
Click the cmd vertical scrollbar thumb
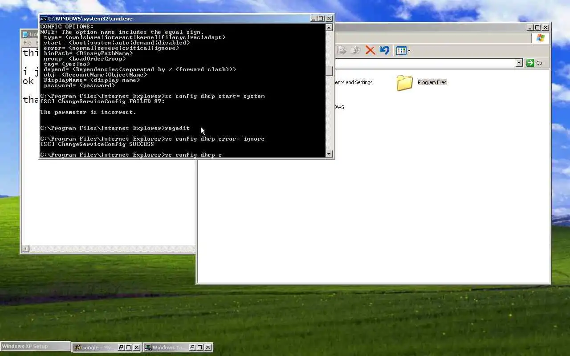coord(329,71)
